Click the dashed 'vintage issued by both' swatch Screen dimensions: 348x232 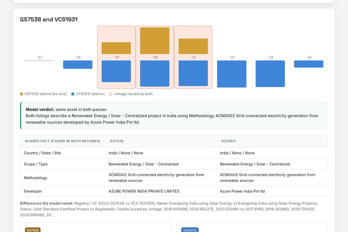point(111,94)
